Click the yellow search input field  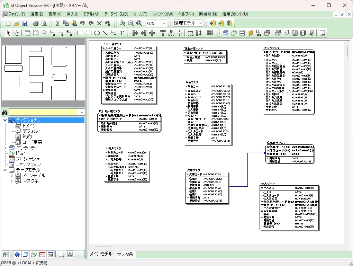tap(44, 112)
